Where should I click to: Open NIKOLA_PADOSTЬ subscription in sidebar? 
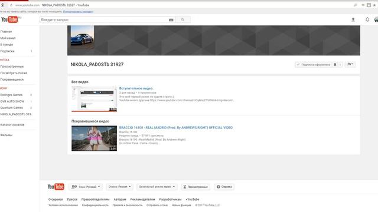[16, 114]
